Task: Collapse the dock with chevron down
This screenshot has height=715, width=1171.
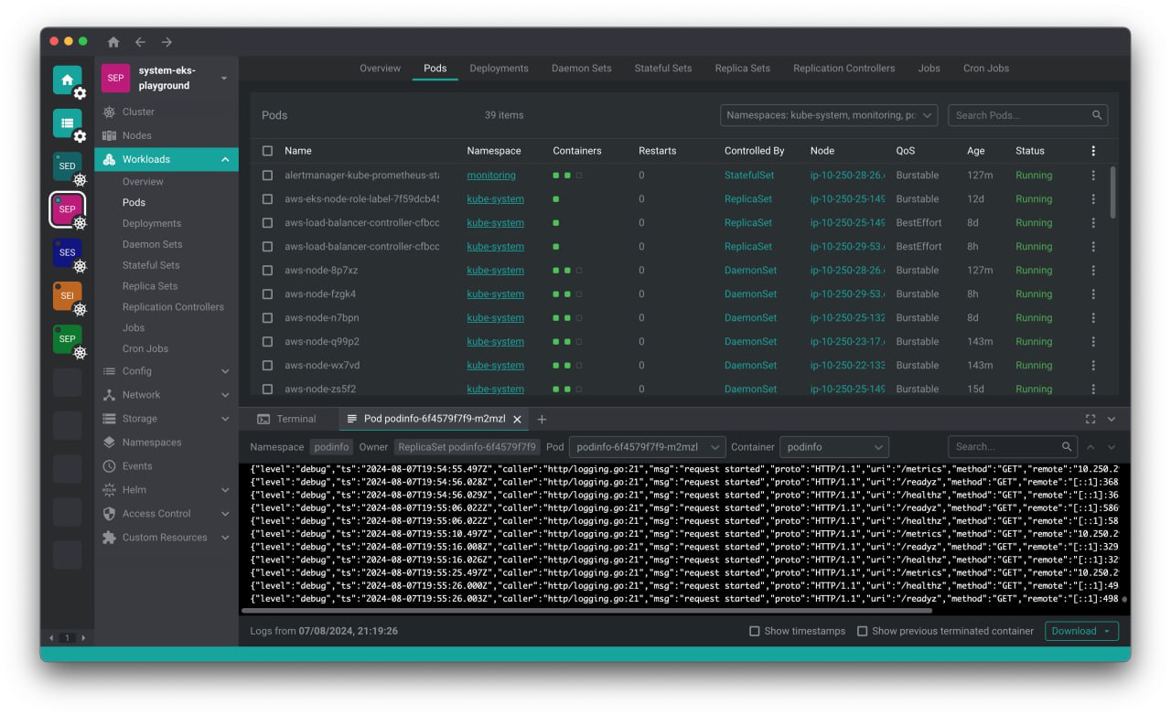Action: click(1112, 419)
